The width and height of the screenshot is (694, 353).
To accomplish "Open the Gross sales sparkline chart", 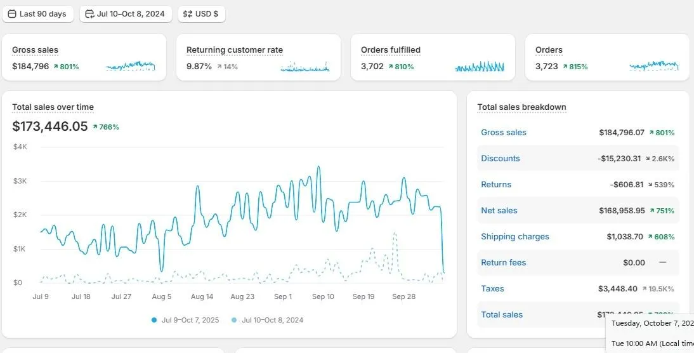I will click(131, 67).
